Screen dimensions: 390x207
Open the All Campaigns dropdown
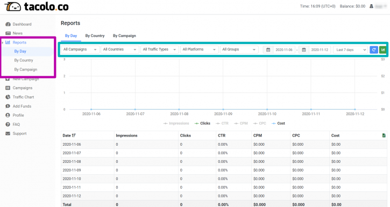pyautogui.click(x=80, y=49)
